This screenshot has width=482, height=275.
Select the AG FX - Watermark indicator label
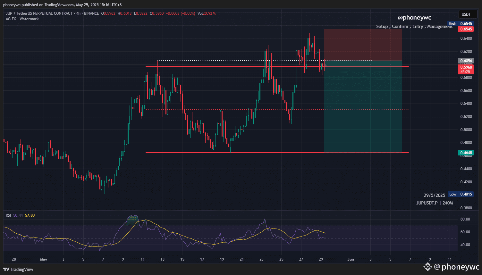tap(22, 19)
